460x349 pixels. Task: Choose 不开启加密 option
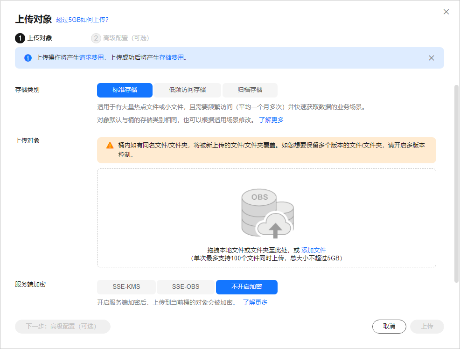247,287
